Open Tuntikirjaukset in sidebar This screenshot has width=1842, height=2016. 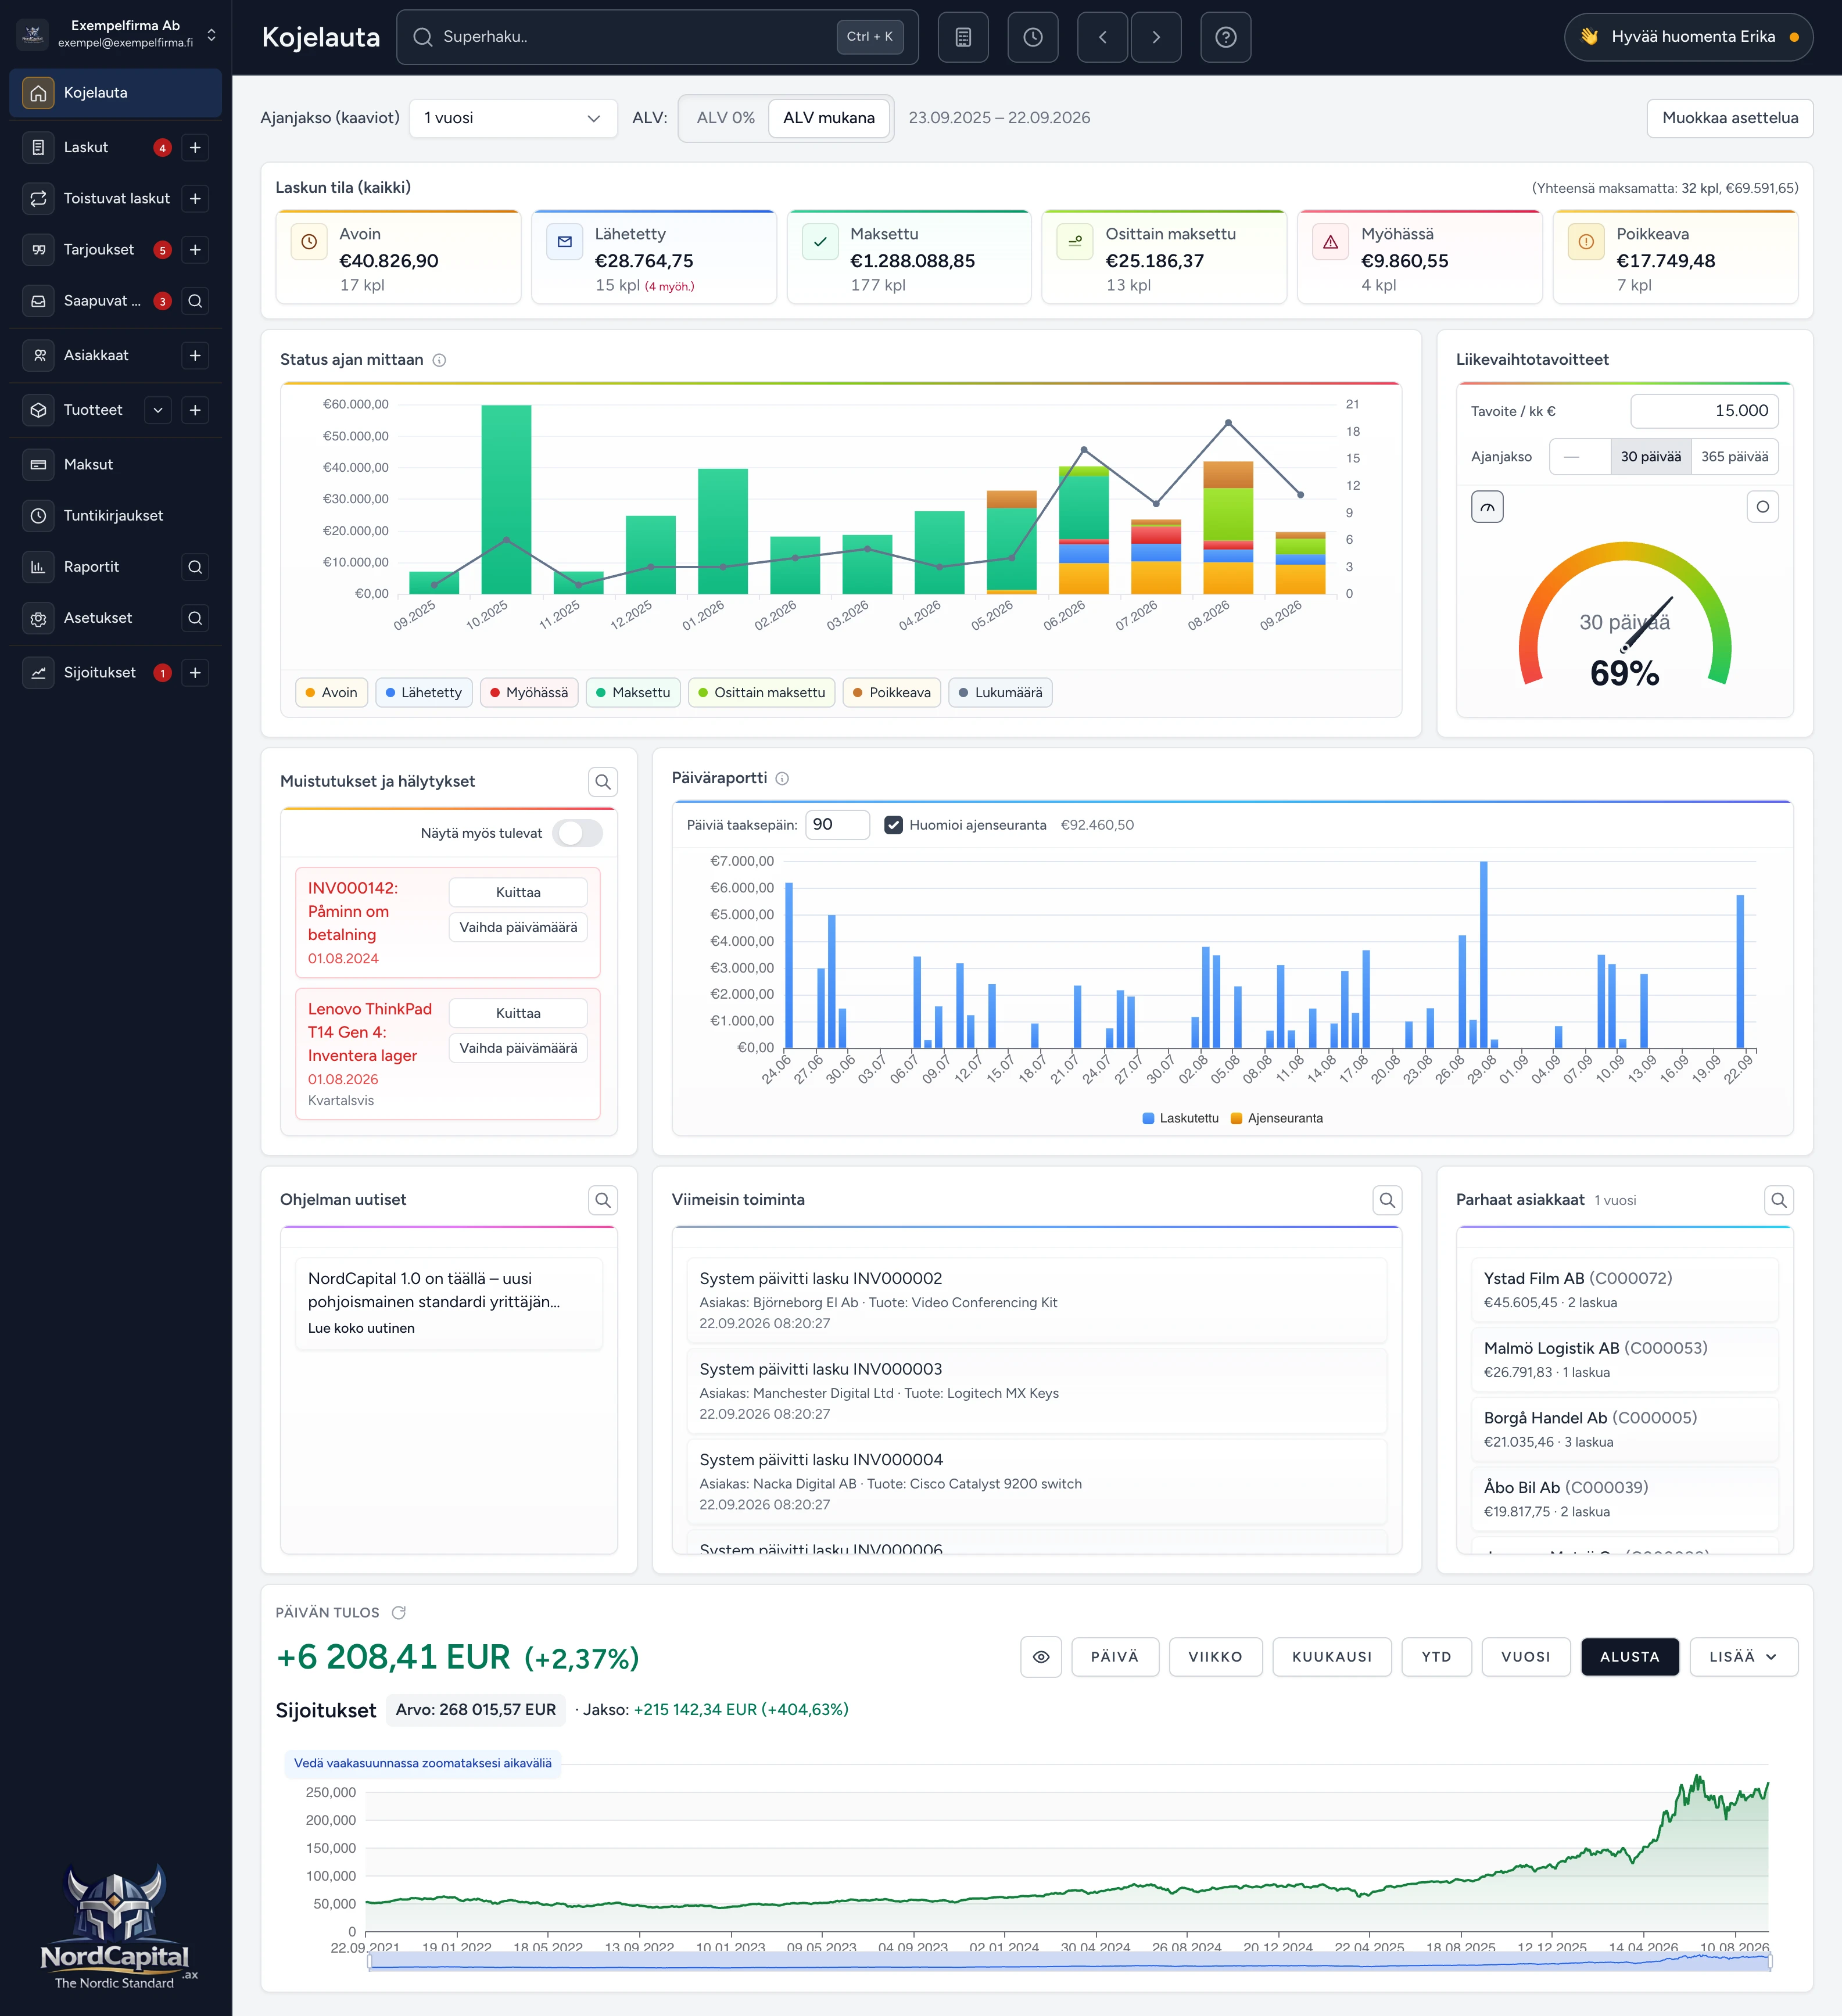(116, 516)
